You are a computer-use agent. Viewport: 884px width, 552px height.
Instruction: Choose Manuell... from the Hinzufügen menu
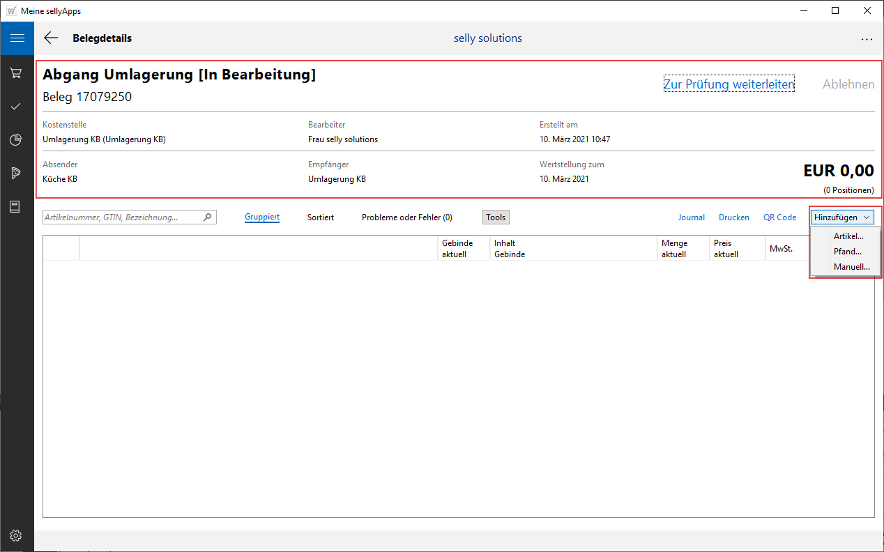[851, 267]
